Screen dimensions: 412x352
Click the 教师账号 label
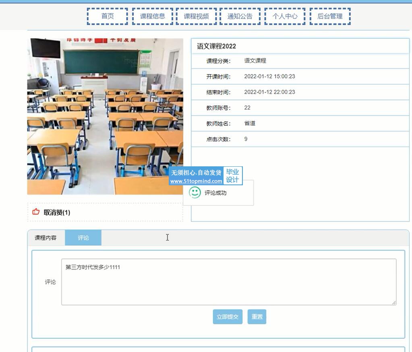[x=218, y=108]
